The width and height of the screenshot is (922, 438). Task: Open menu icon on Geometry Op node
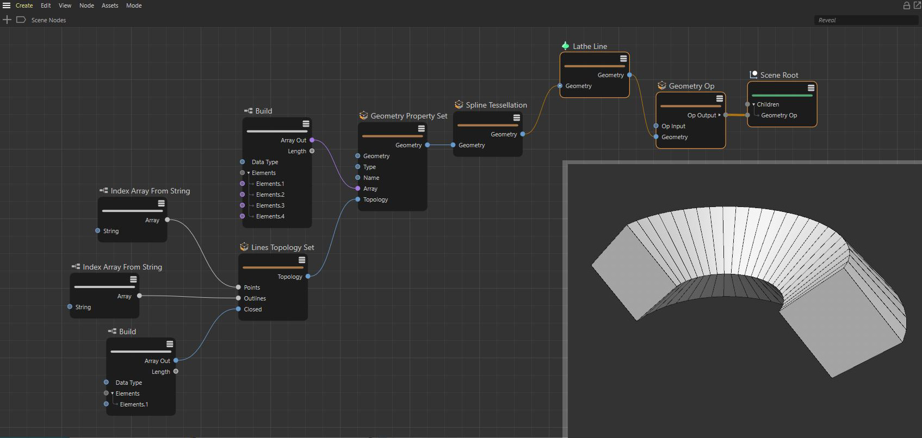(719, 98)
